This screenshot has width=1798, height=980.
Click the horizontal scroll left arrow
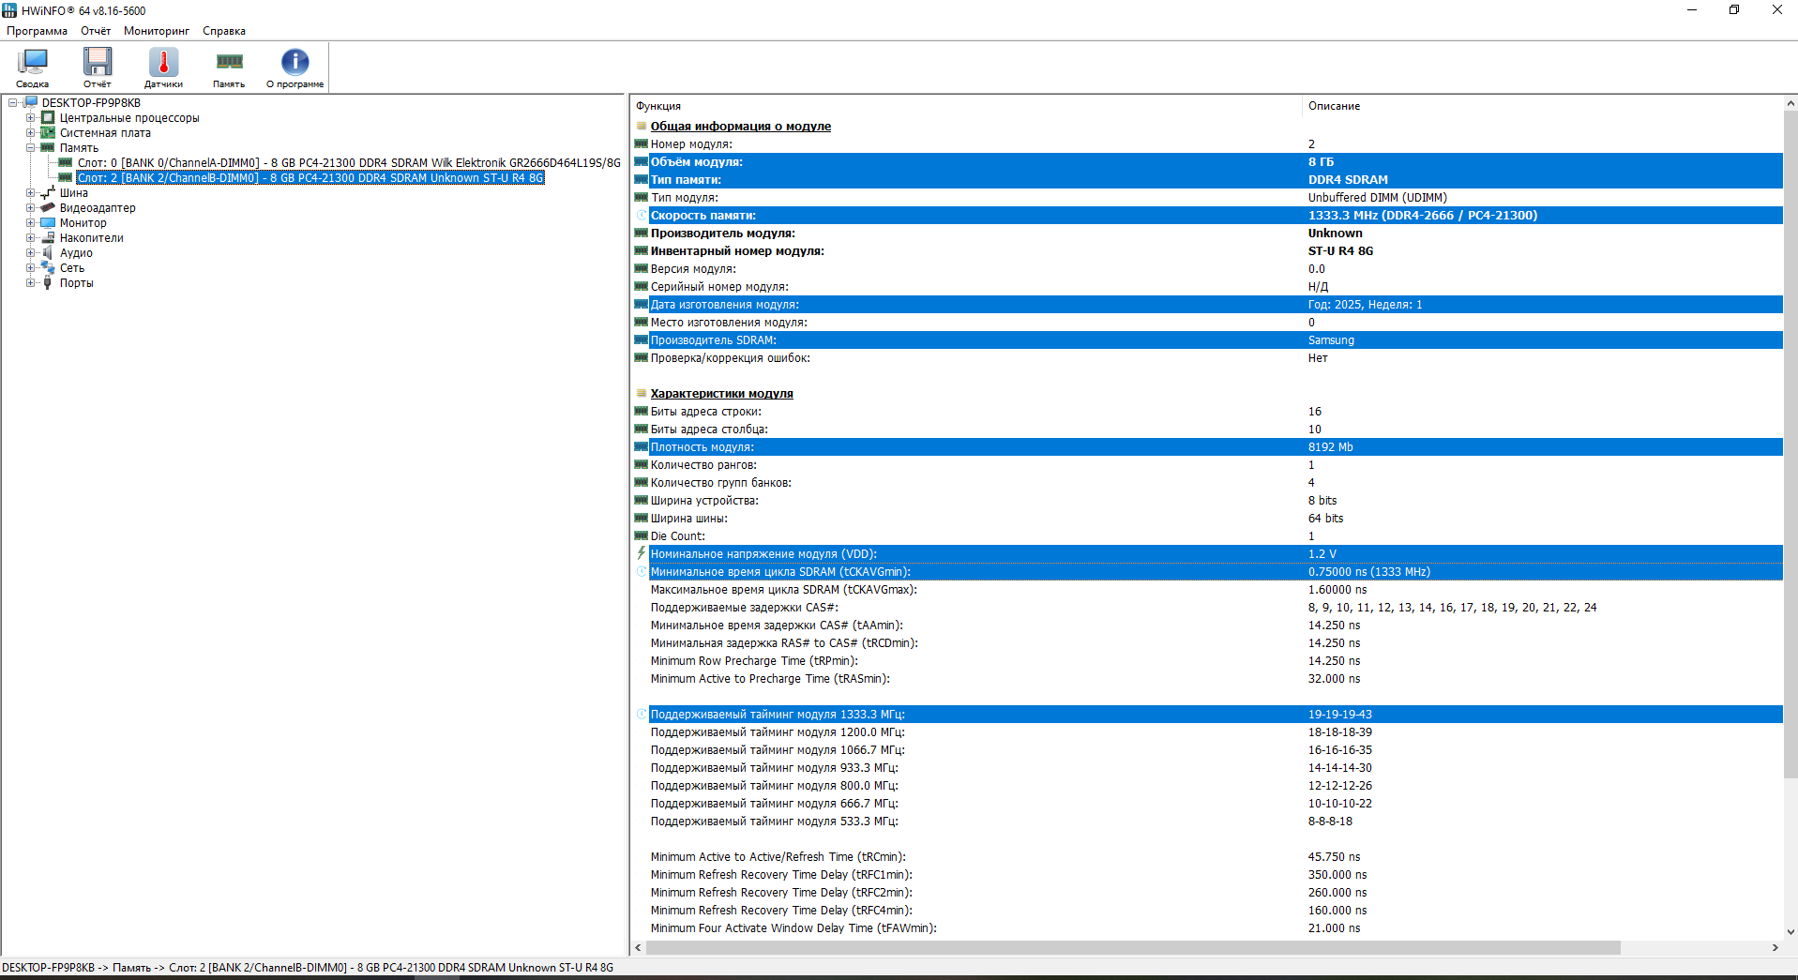[x=639, y=947]
